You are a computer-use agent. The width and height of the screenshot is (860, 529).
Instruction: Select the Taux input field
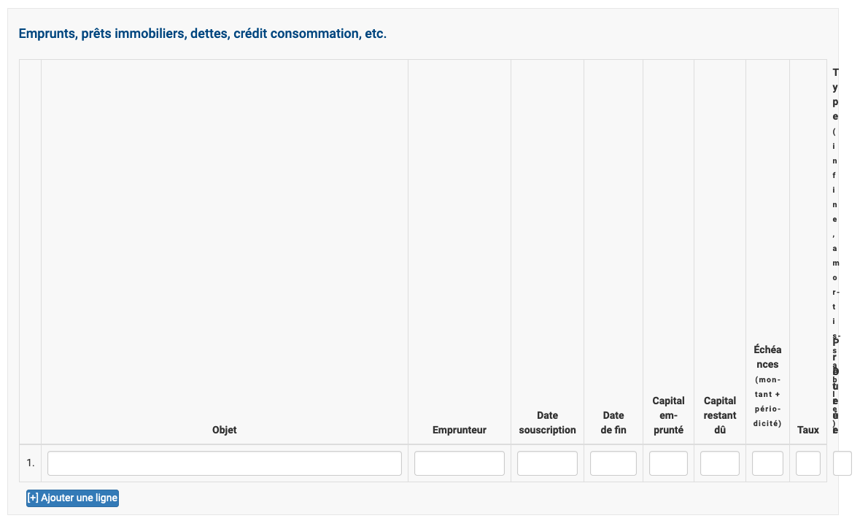808,463
